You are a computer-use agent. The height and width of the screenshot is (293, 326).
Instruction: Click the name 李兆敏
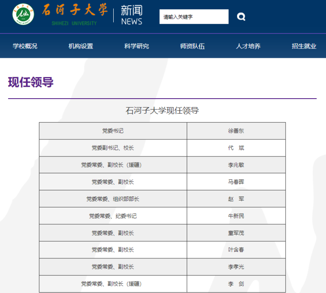coord(236,165)
